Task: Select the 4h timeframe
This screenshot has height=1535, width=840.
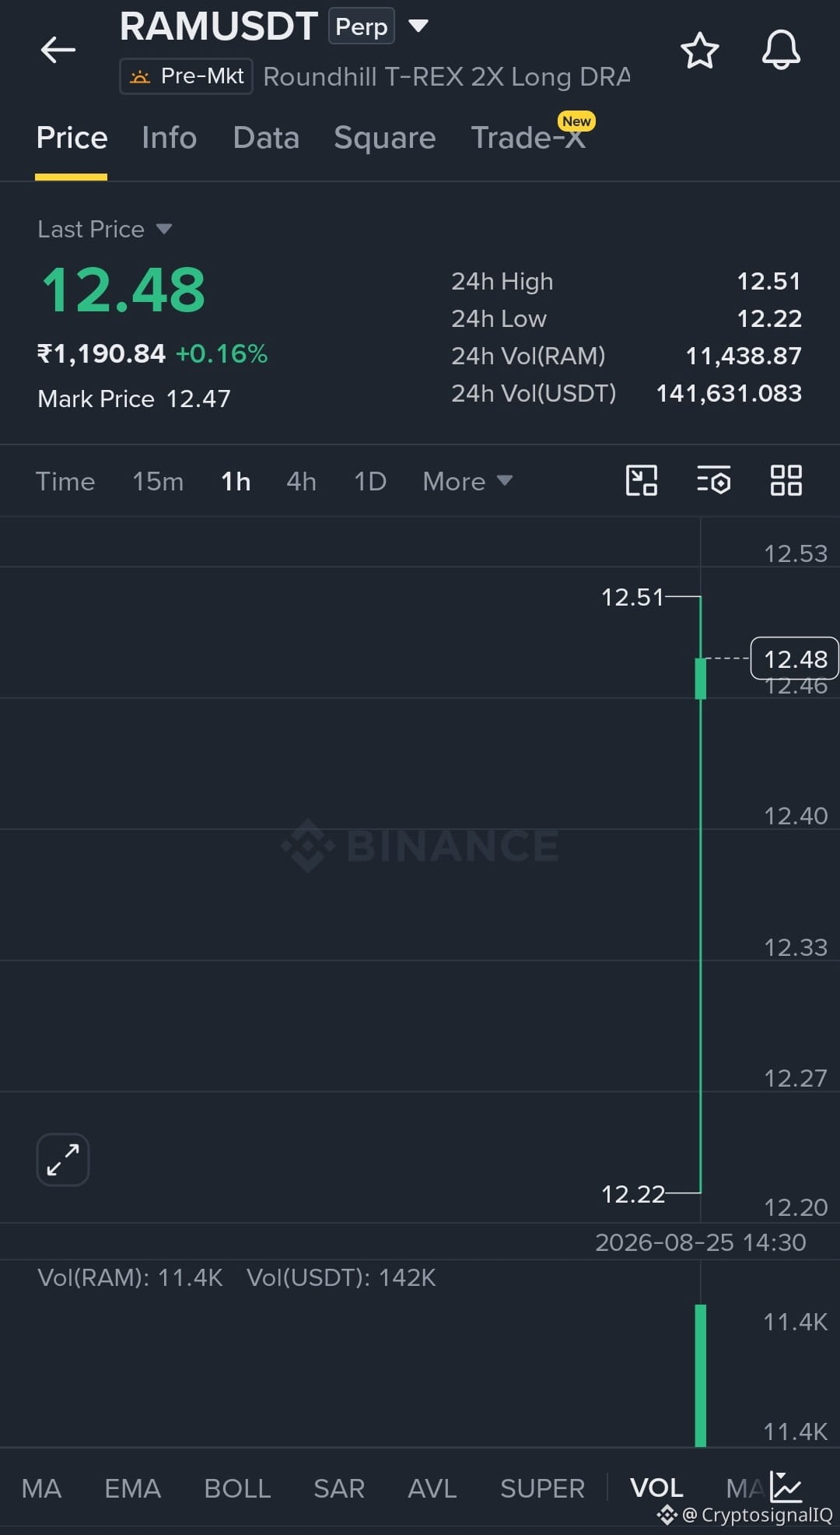Action: coord(301,481)
